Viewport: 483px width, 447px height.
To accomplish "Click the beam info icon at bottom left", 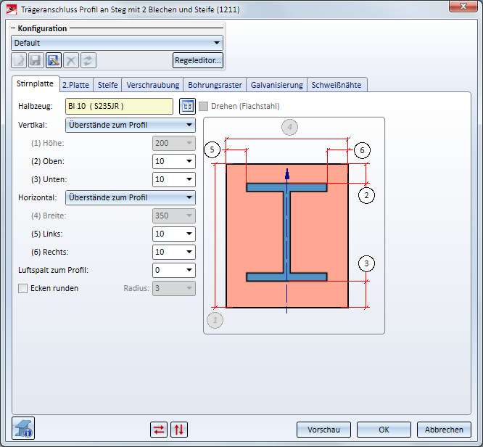I will [x=24, y=429].
